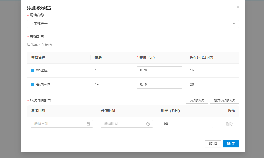Viewport: 264px width, 158px height.
Task: Click the dropdown arrow of venue selector
Action: coord(234,24)
